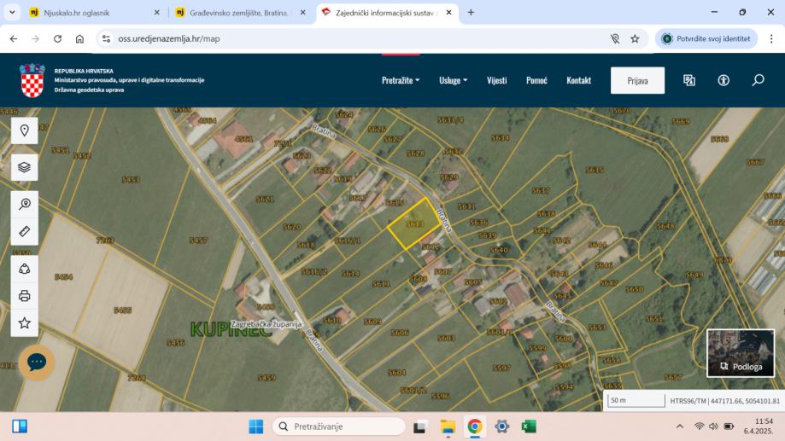785x441 pixels.
Task: Bookmark this page with star icon
Action: coord(635,38)
